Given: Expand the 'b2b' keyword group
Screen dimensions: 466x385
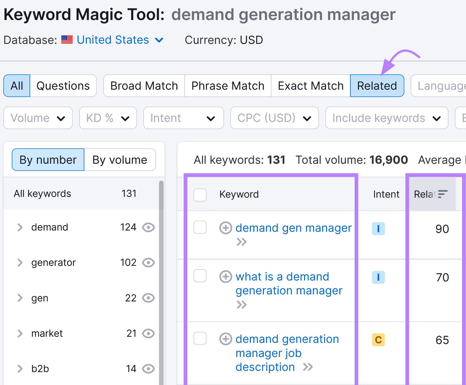Looking at the screenshot, I should tap(20, 369).
